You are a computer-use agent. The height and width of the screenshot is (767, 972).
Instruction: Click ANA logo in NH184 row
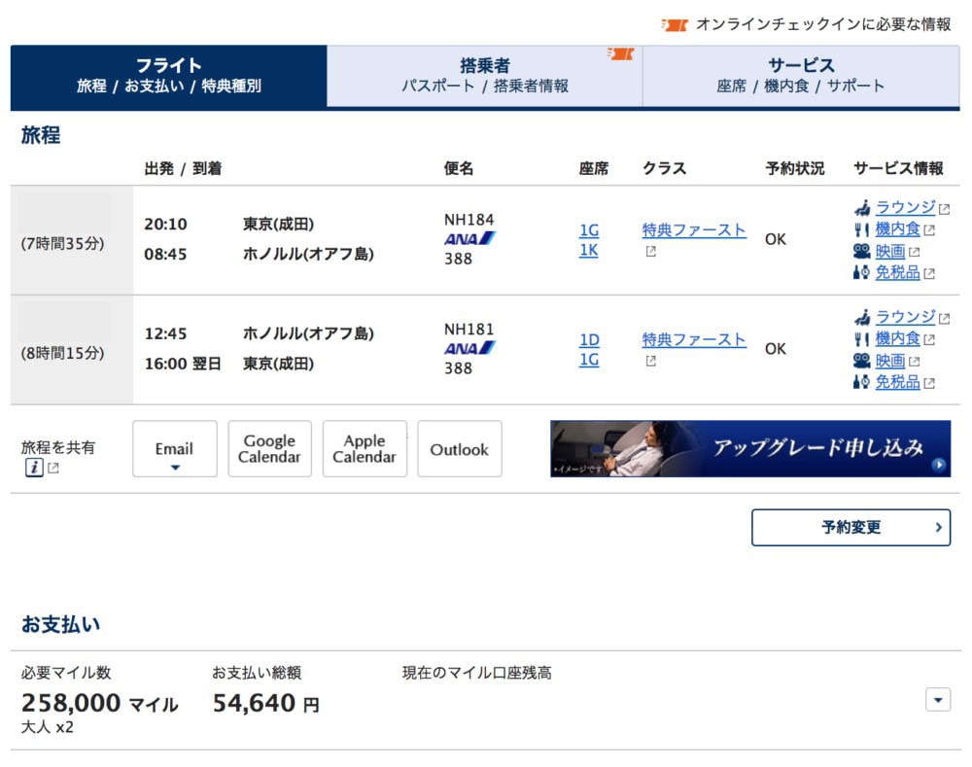469,239
